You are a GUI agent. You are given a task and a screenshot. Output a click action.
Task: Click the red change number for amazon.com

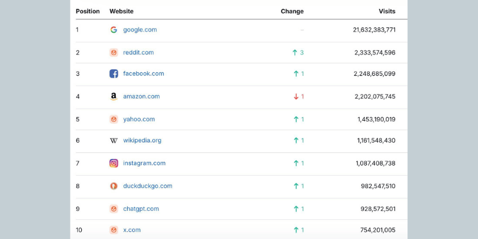click(x=302, y=97)
